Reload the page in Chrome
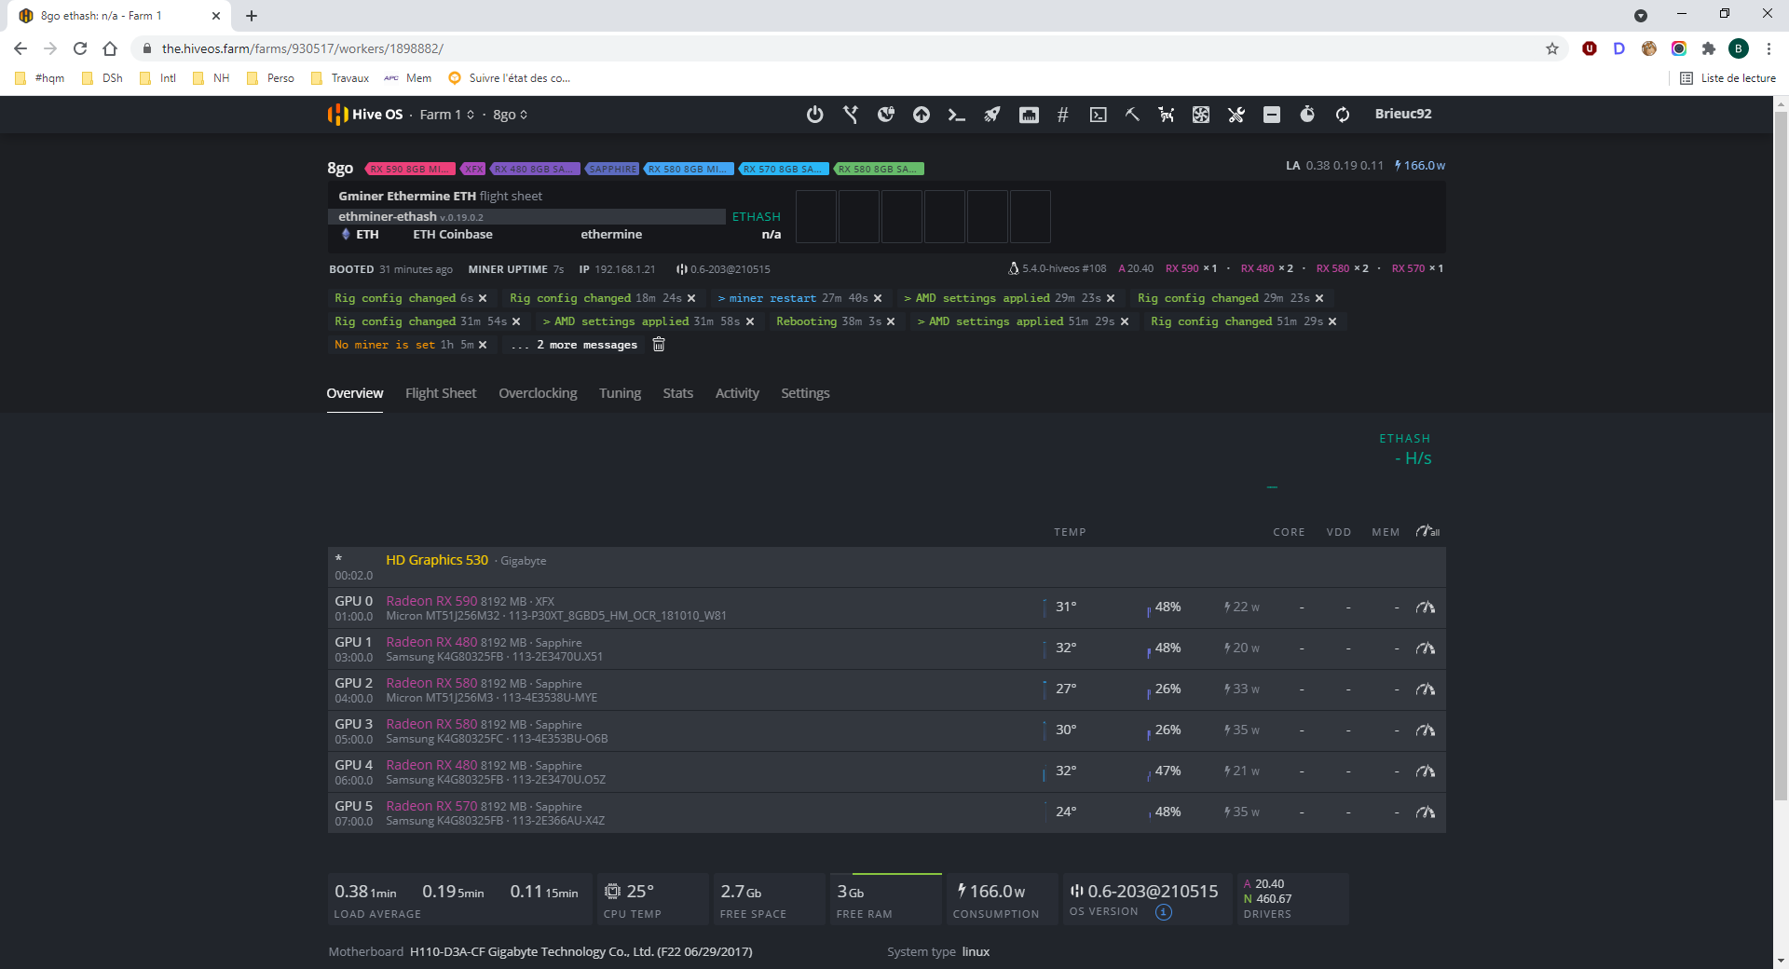1789x969 pixels. point(80,48)
